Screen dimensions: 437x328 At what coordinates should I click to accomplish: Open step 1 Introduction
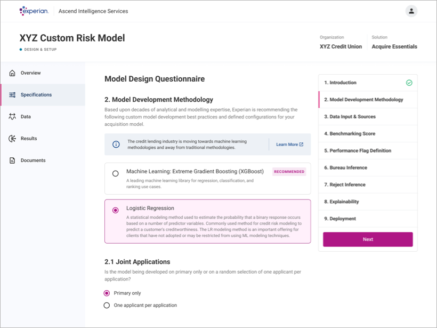[340, 83]
